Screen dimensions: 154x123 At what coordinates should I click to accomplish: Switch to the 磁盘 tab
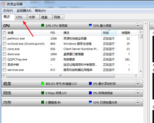pos(46,17)
